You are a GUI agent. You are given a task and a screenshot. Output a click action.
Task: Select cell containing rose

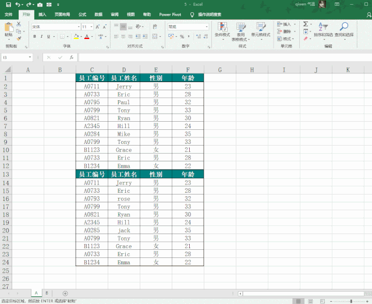(x=124, y=199)
